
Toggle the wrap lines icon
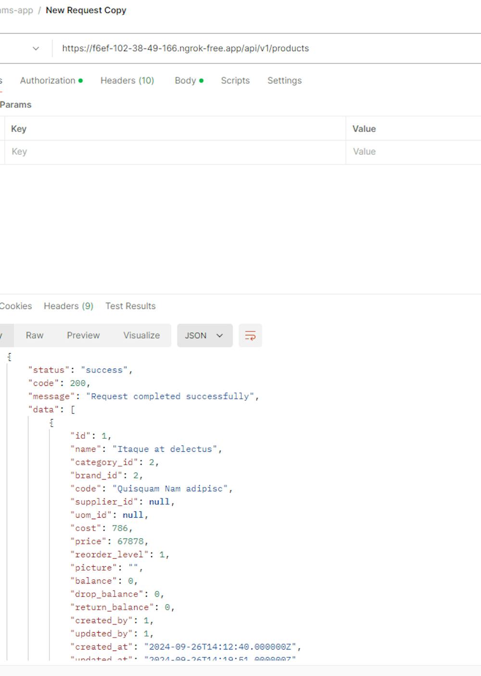tap(250, 335)
